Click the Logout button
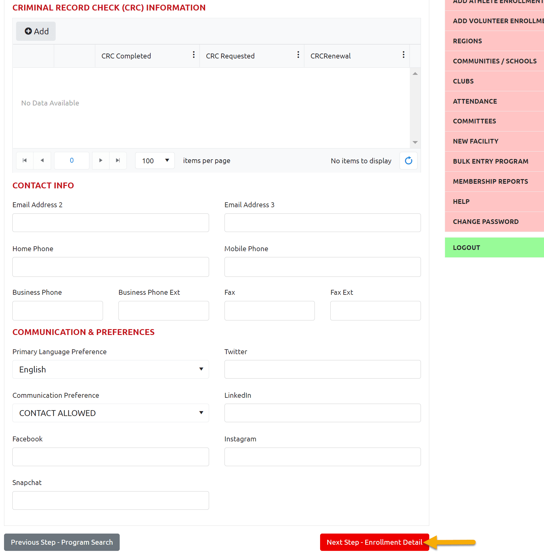 tap(495, 247)
